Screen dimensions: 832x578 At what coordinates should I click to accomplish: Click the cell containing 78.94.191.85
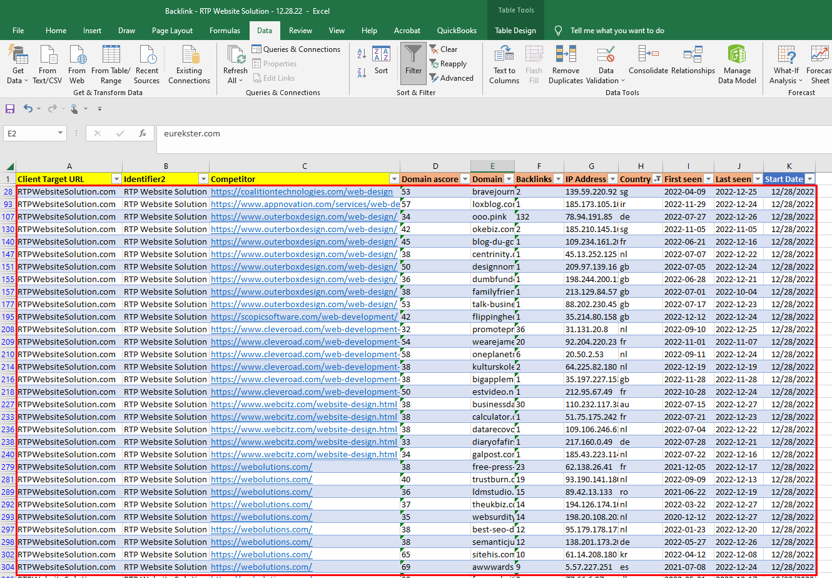click(591, 216)
